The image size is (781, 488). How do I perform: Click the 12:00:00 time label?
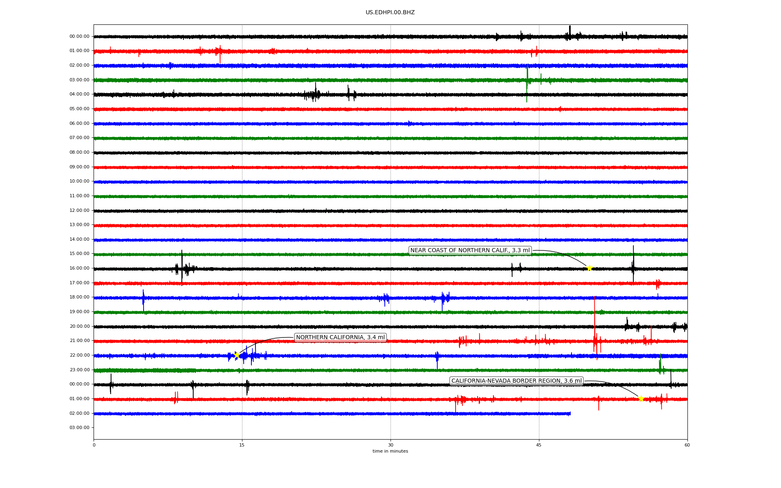pyautogui.click(x=79, y=210)
